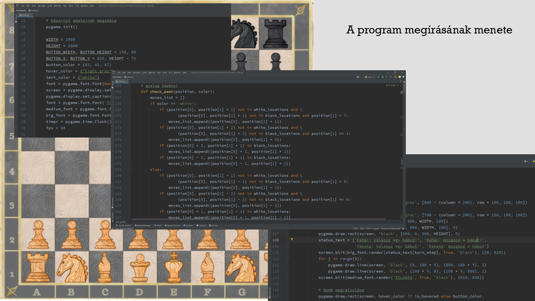
Task: Click line number 14 in top-left editor
Action: point(23,27)
